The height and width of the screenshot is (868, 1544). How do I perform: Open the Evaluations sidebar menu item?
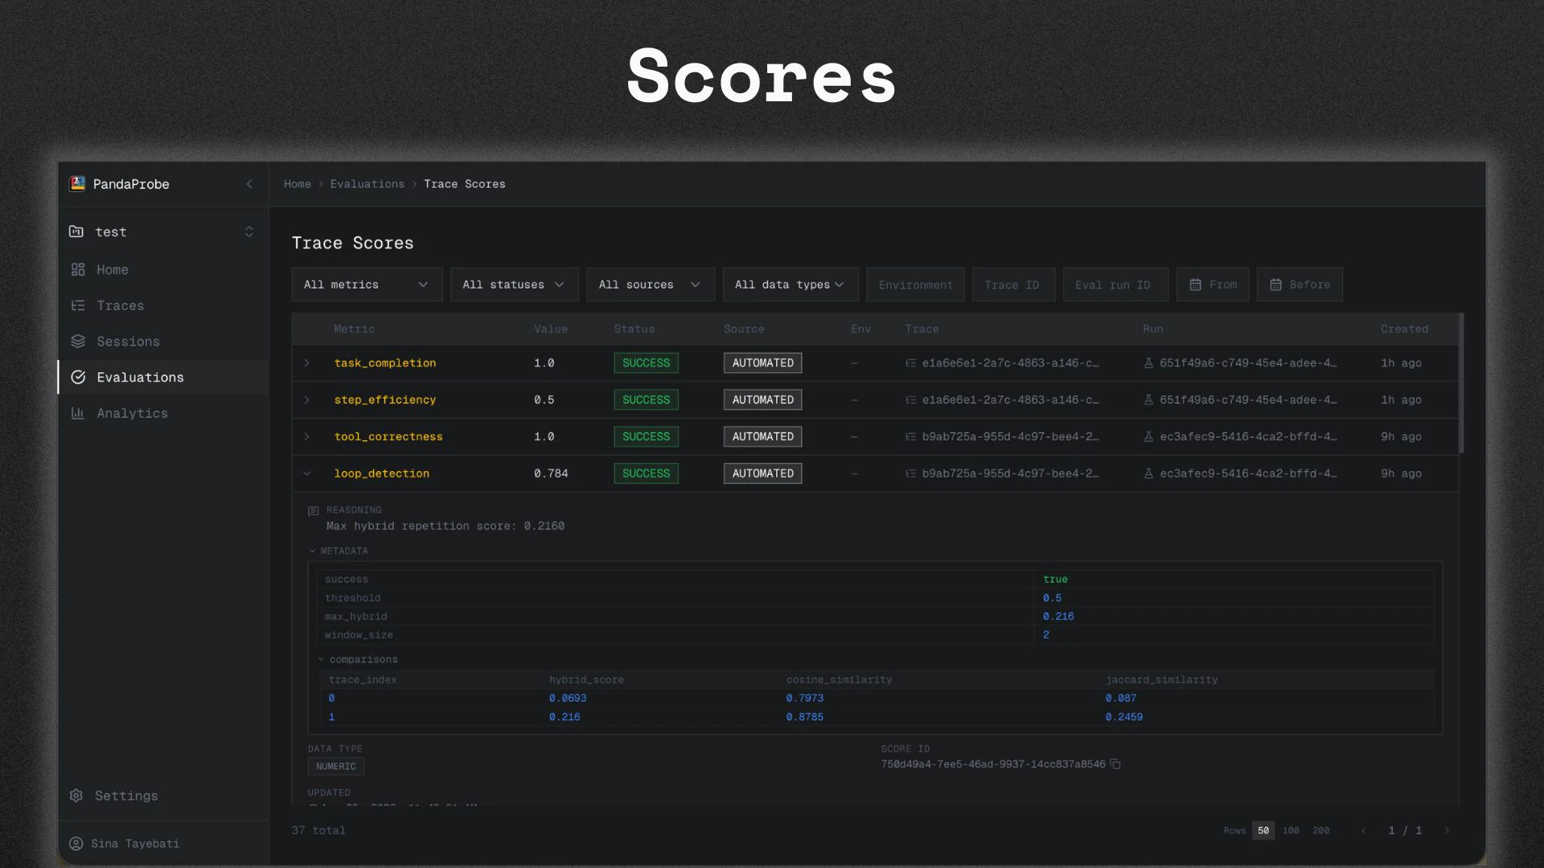point(140,378)
